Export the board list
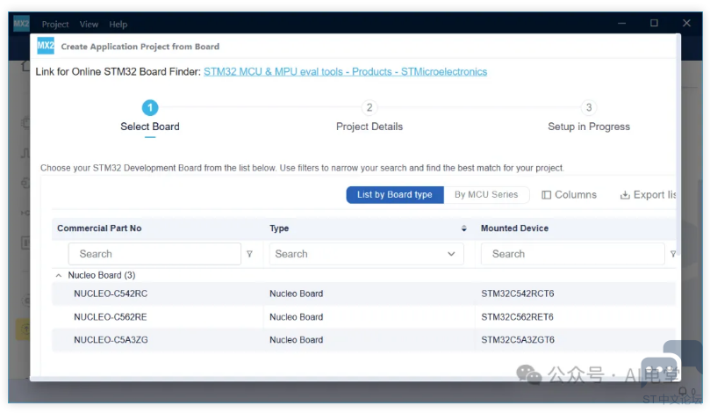 (648, 195)
